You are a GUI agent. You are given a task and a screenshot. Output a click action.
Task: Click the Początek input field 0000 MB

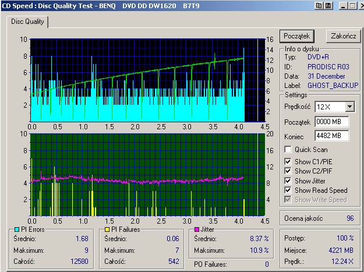click(332, 122)
